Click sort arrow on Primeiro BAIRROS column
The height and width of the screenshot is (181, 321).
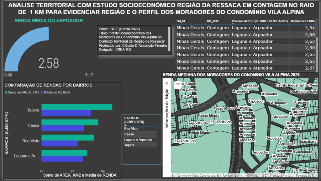[x=233, y=23]
